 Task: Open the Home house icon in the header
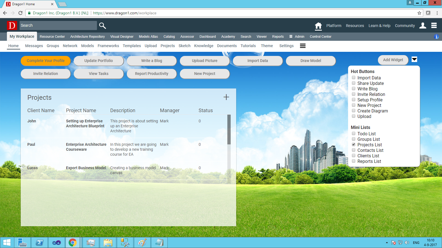[x=318, y=26]
